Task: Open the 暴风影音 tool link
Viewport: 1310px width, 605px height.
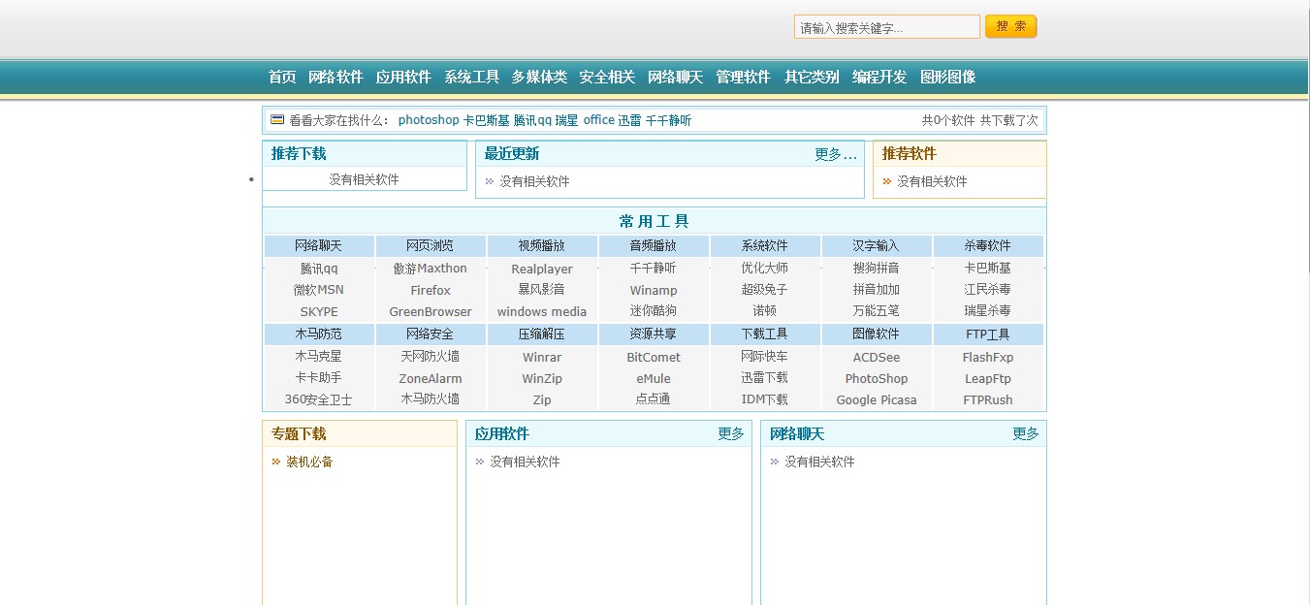Action: (x=542, y=290)
